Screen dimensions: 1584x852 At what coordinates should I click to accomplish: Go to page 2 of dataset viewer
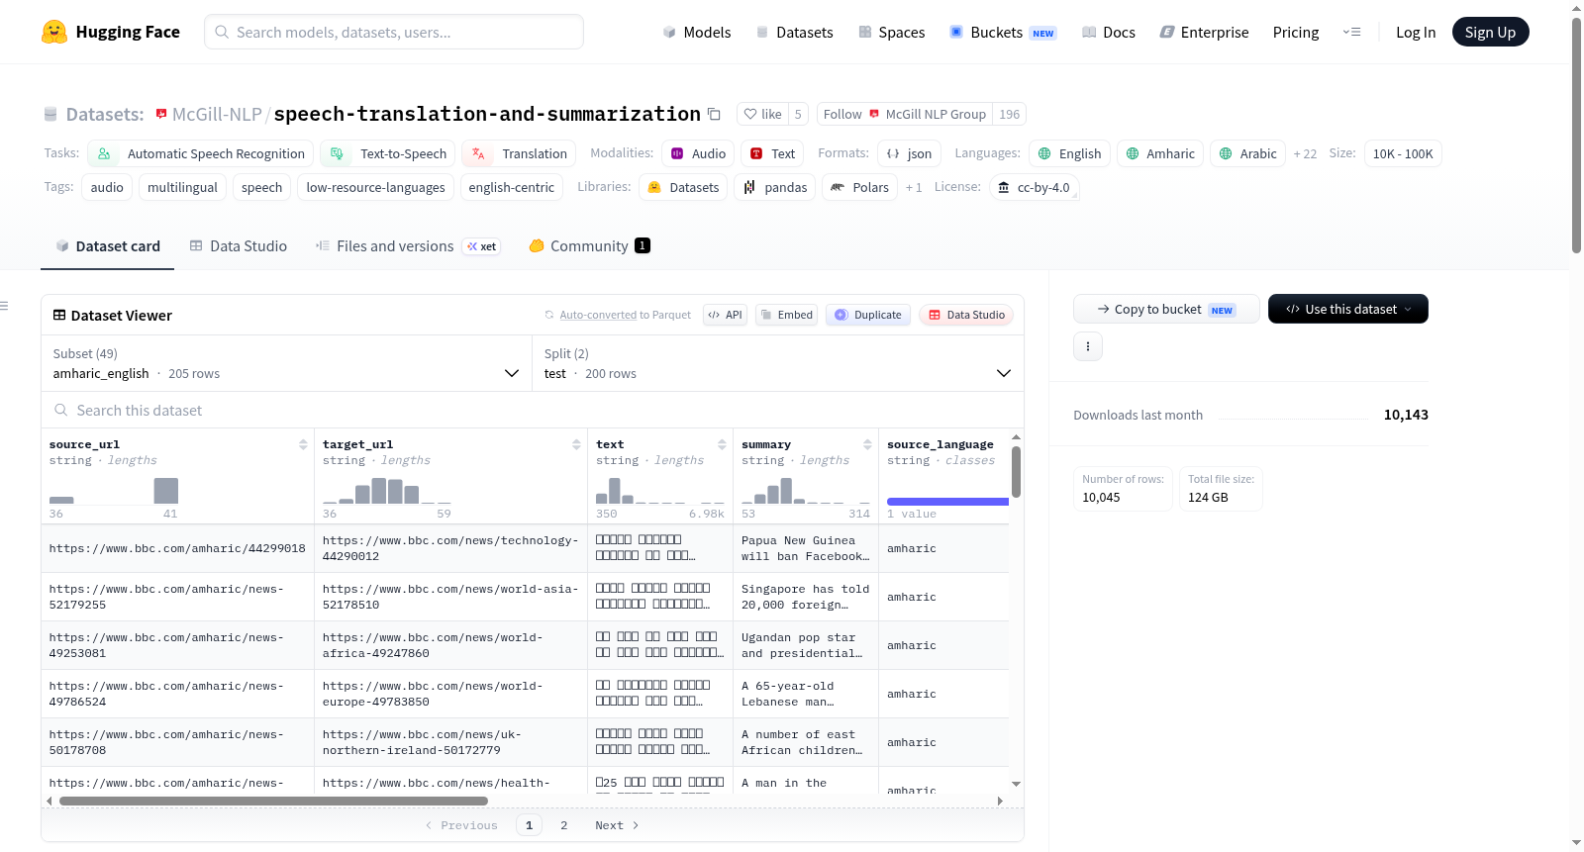click(x=564, y=825)
